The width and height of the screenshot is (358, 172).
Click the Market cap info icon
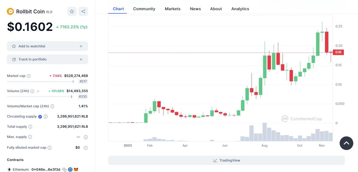pyautogui.click(x=29, y=76)
